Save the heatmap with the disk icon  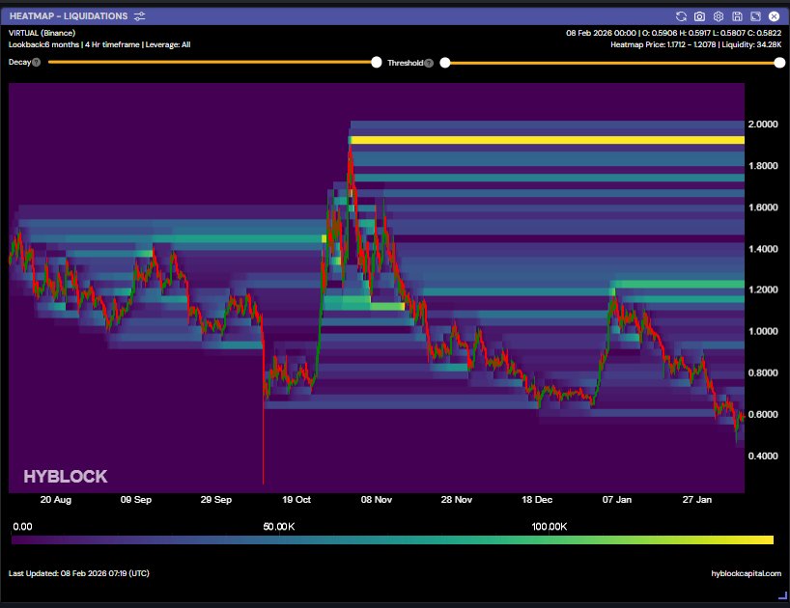click(737, 16)
